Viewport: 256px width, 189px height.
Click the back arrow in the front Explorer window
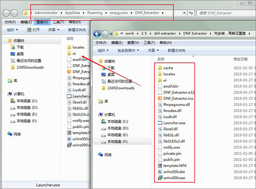pyautogui.click(x=97, y=34)
